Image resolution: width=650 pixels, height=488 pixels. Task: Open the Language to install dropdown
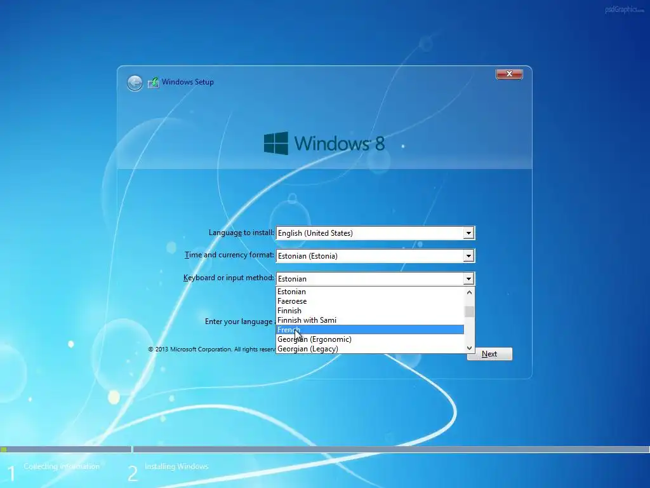click(468, 233)
